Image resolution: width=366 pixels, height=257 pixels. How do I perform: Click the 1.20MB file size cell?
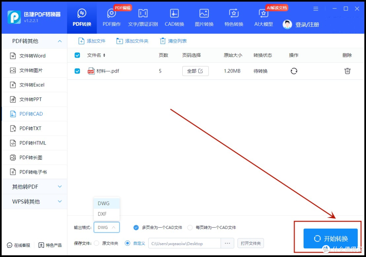[232, 71]
